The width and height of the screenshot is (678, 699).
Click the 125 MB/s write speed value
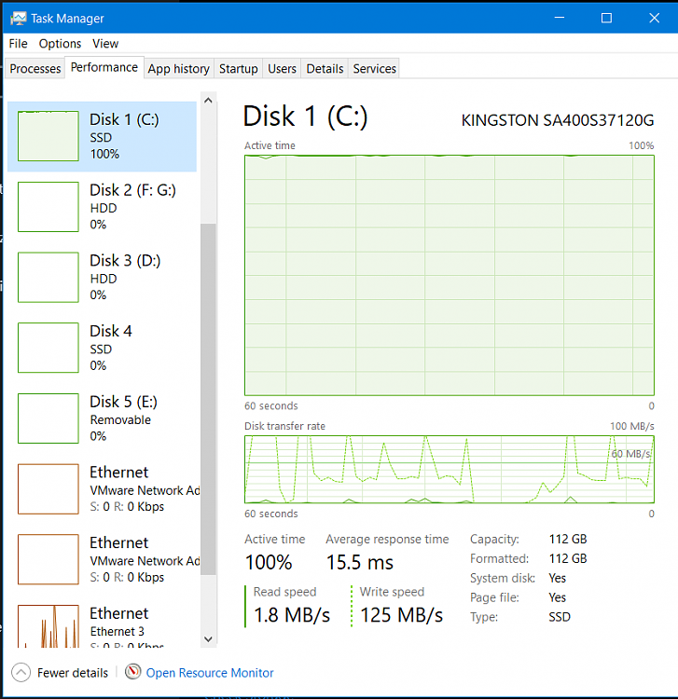click(401, 615)
